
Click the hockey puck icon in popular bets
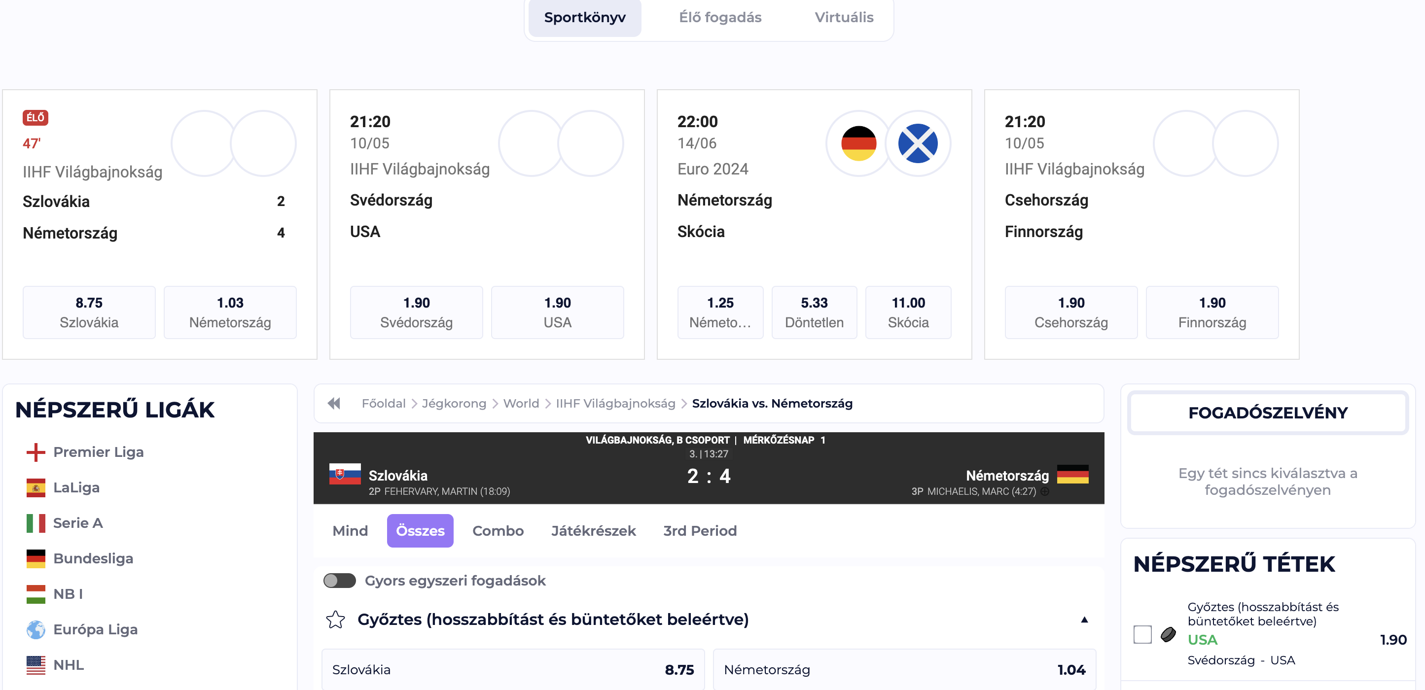(x=1168, y=635)
